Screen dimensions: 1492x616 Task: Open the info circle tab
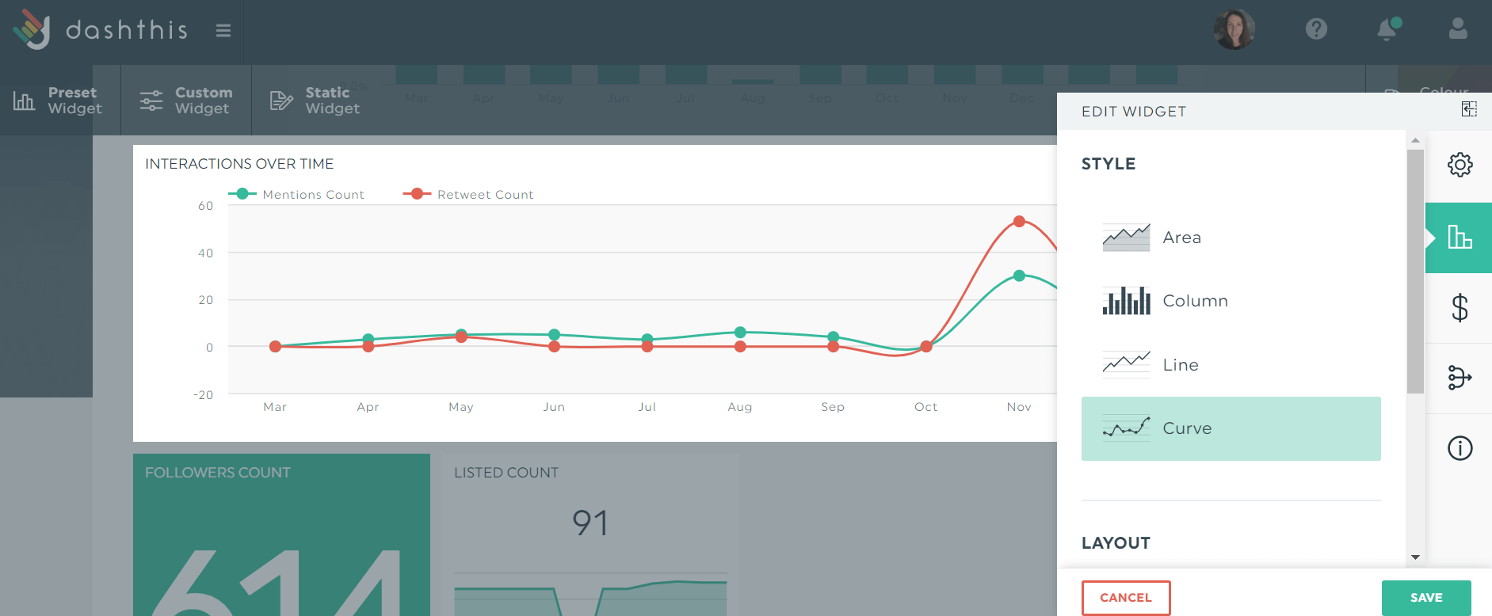click(x=1460, y=448)
